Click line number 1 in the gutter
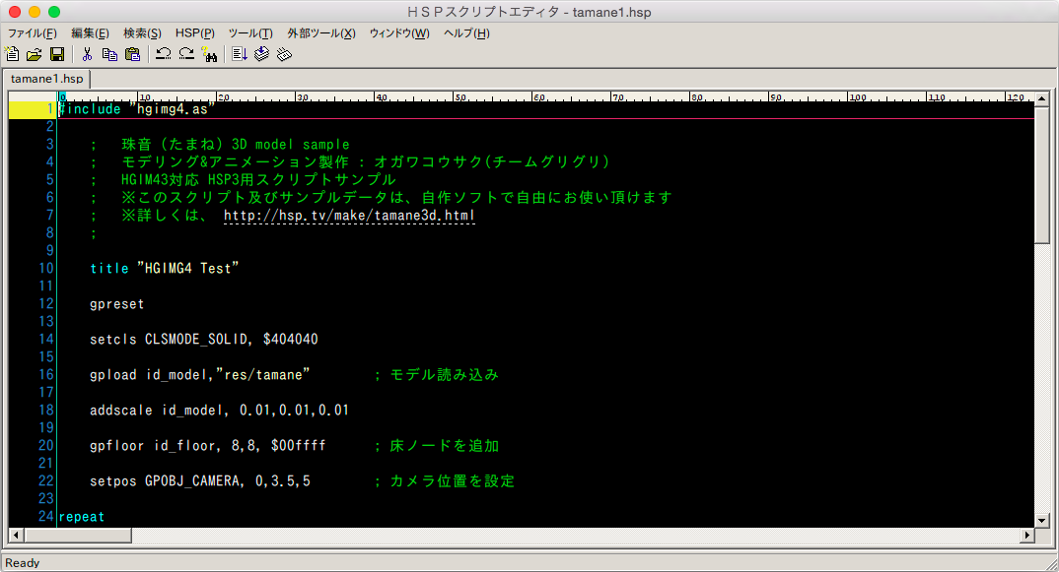The width and height of the screenshot is (1059, 572). [x=49, y=108]
